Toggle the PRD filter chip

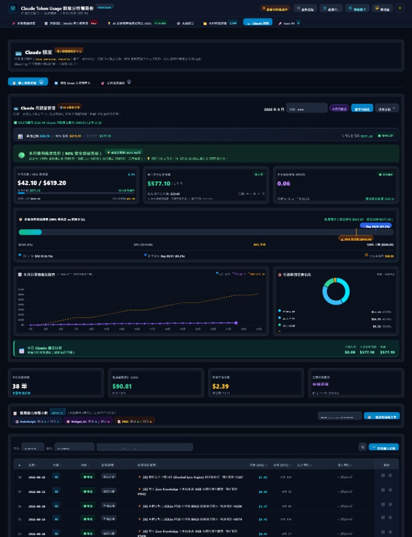click(x=134, y=421)
